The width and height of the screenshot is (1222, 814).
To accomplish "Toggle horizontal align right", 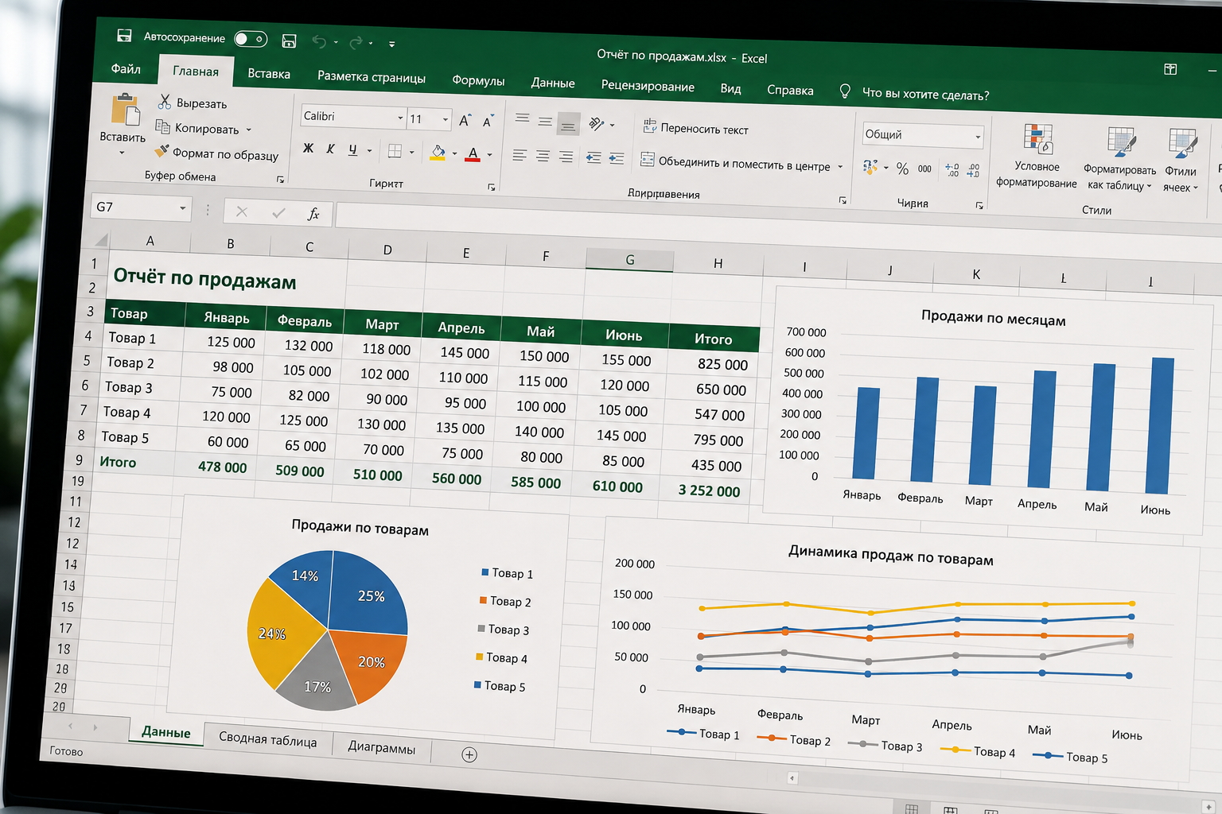I will click(566, 157).
